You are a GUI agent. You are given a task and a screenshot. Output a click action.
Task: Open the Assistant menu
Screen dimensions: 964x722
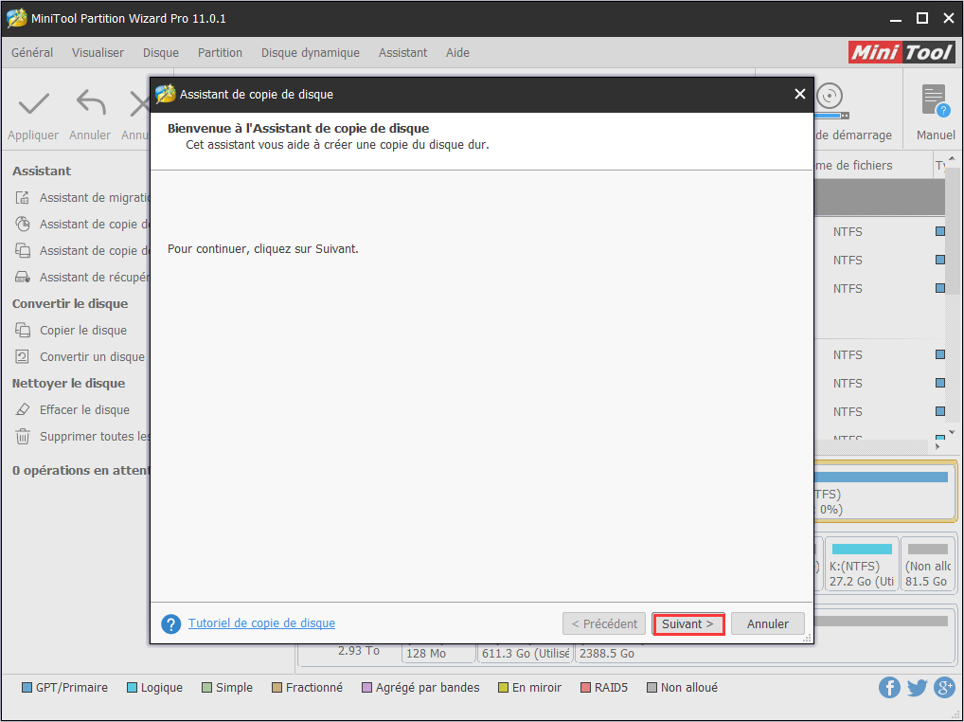pyautogui.click(x=402, y=53)
